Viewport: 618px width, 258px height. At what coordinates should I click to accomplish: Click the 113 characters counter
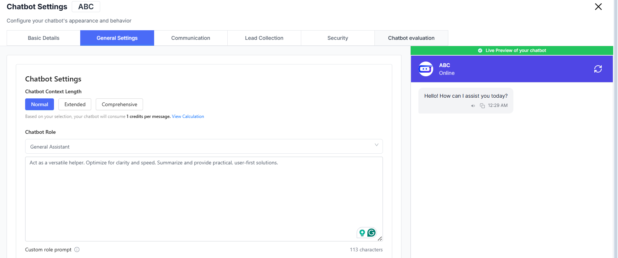tap(366, 250)
